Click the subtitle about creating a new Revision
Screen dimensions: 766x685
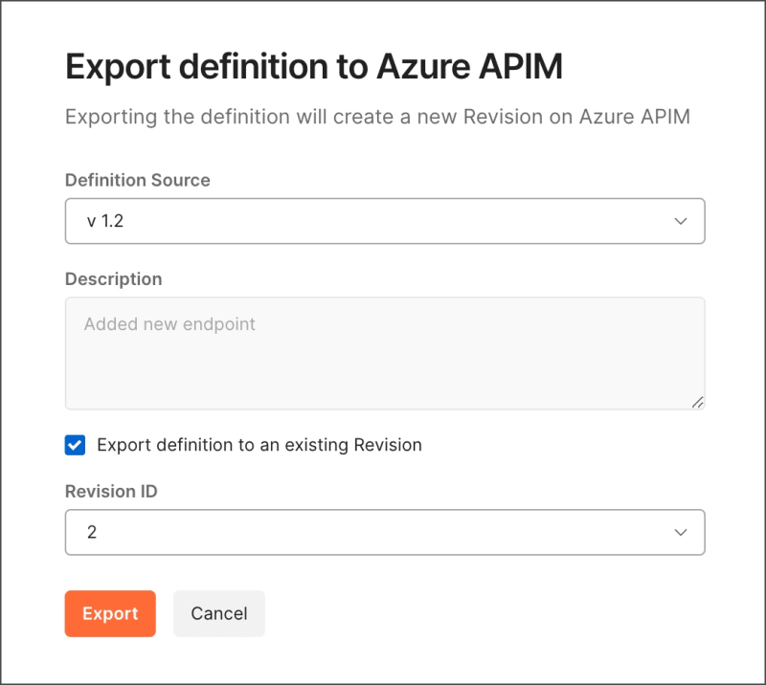(377, 117)
